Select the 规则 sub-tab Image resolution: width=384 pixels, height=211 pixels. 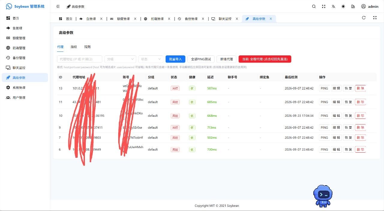point(87,47)
